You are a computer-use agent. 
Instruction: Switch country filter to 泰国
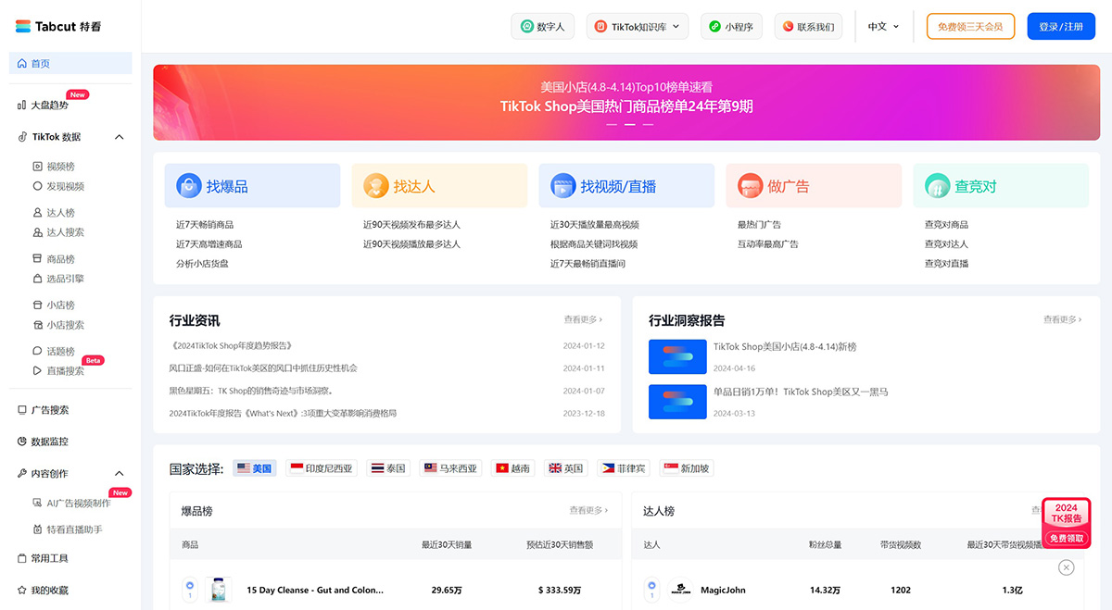click(x=386, y=468)
